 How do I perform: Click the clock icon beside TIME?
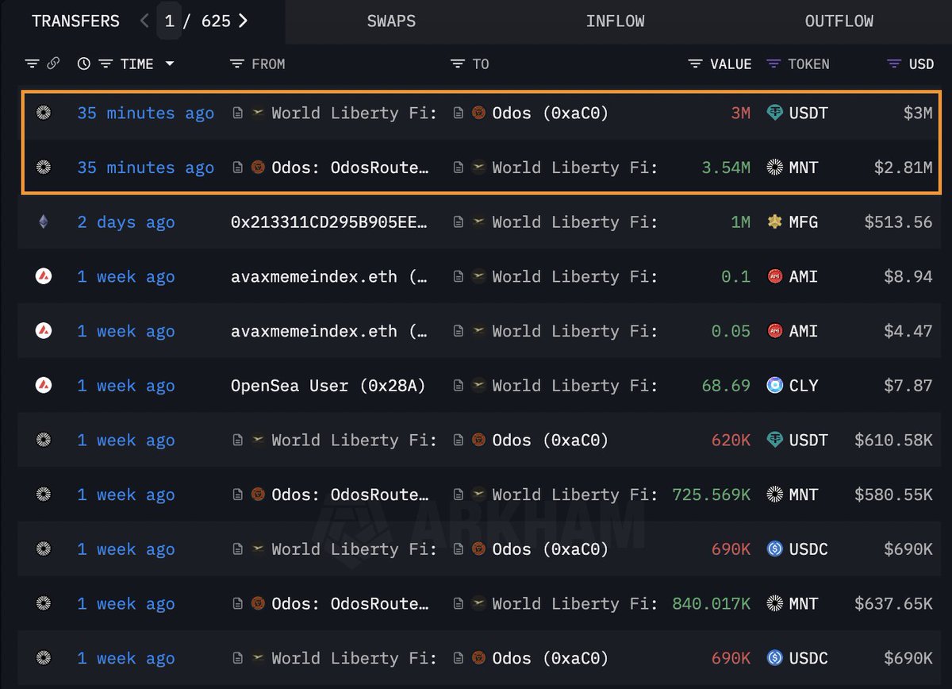[83, 64]
